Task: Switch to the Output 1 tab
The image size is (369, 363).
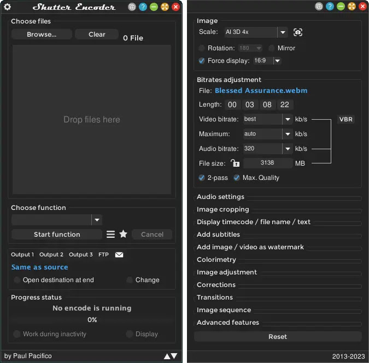Action: click(22, 254)
